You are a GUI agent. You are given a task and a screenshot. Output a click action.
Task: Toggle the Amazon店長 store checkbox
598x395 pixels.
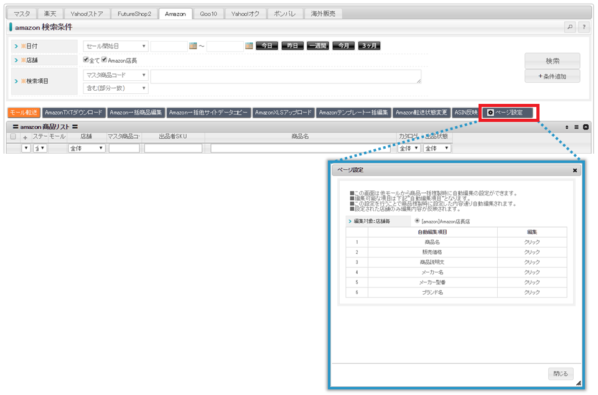tap(104, 60)
